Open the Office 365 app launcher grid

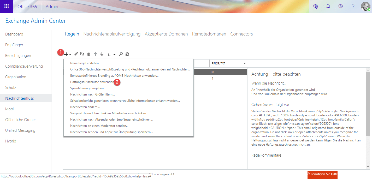[7, 7]
